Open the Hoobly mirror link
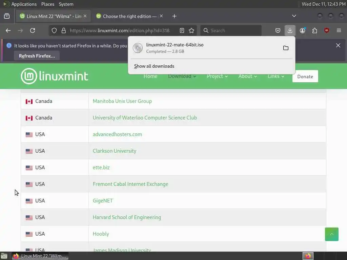 pyautogui.click(x=101, y=234)
